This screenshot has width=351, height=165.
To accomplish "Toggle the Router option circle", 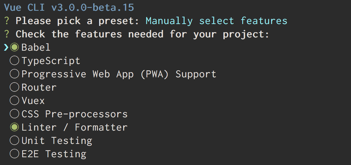I will tap(14, 87).
